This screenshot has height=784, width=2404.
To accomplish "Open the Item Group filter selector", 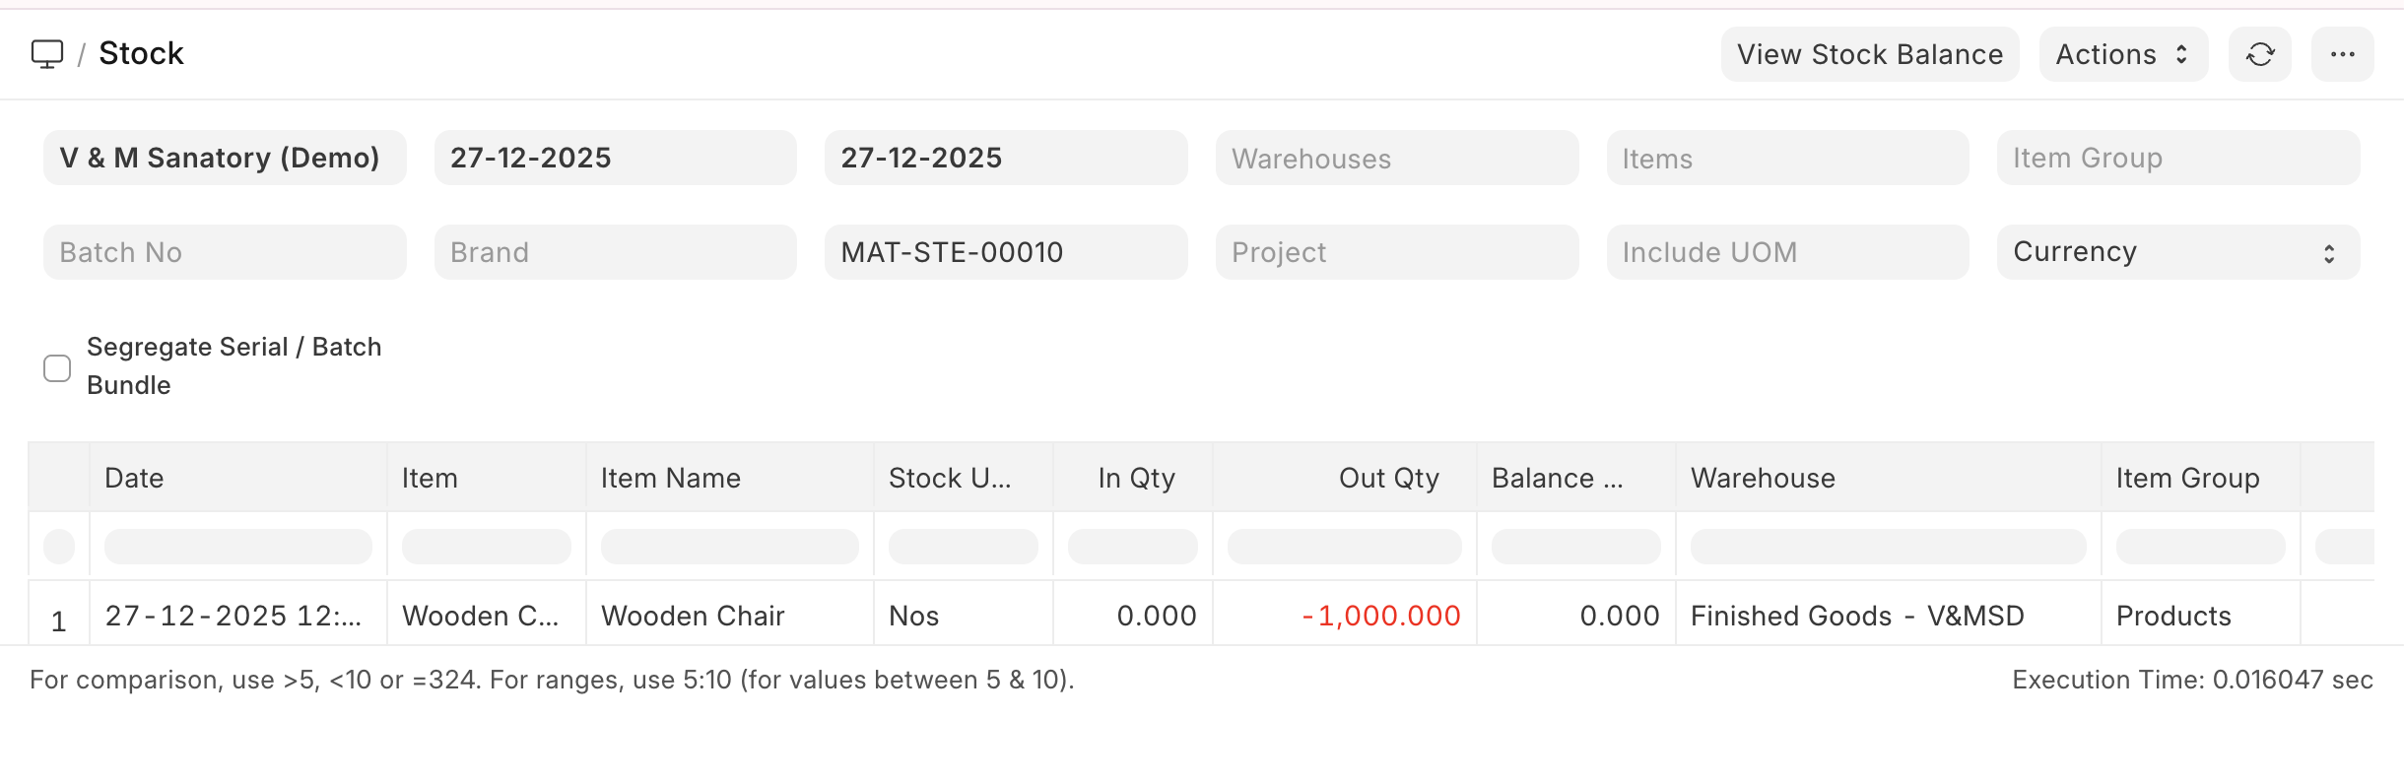I will pyautogui.click(x=2175, y=158).
